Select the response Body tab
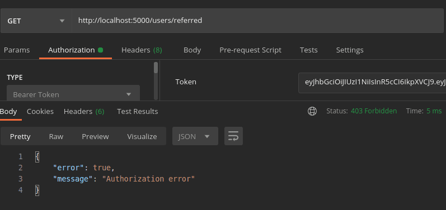446x210 pixels. click(x=8, y=111)
